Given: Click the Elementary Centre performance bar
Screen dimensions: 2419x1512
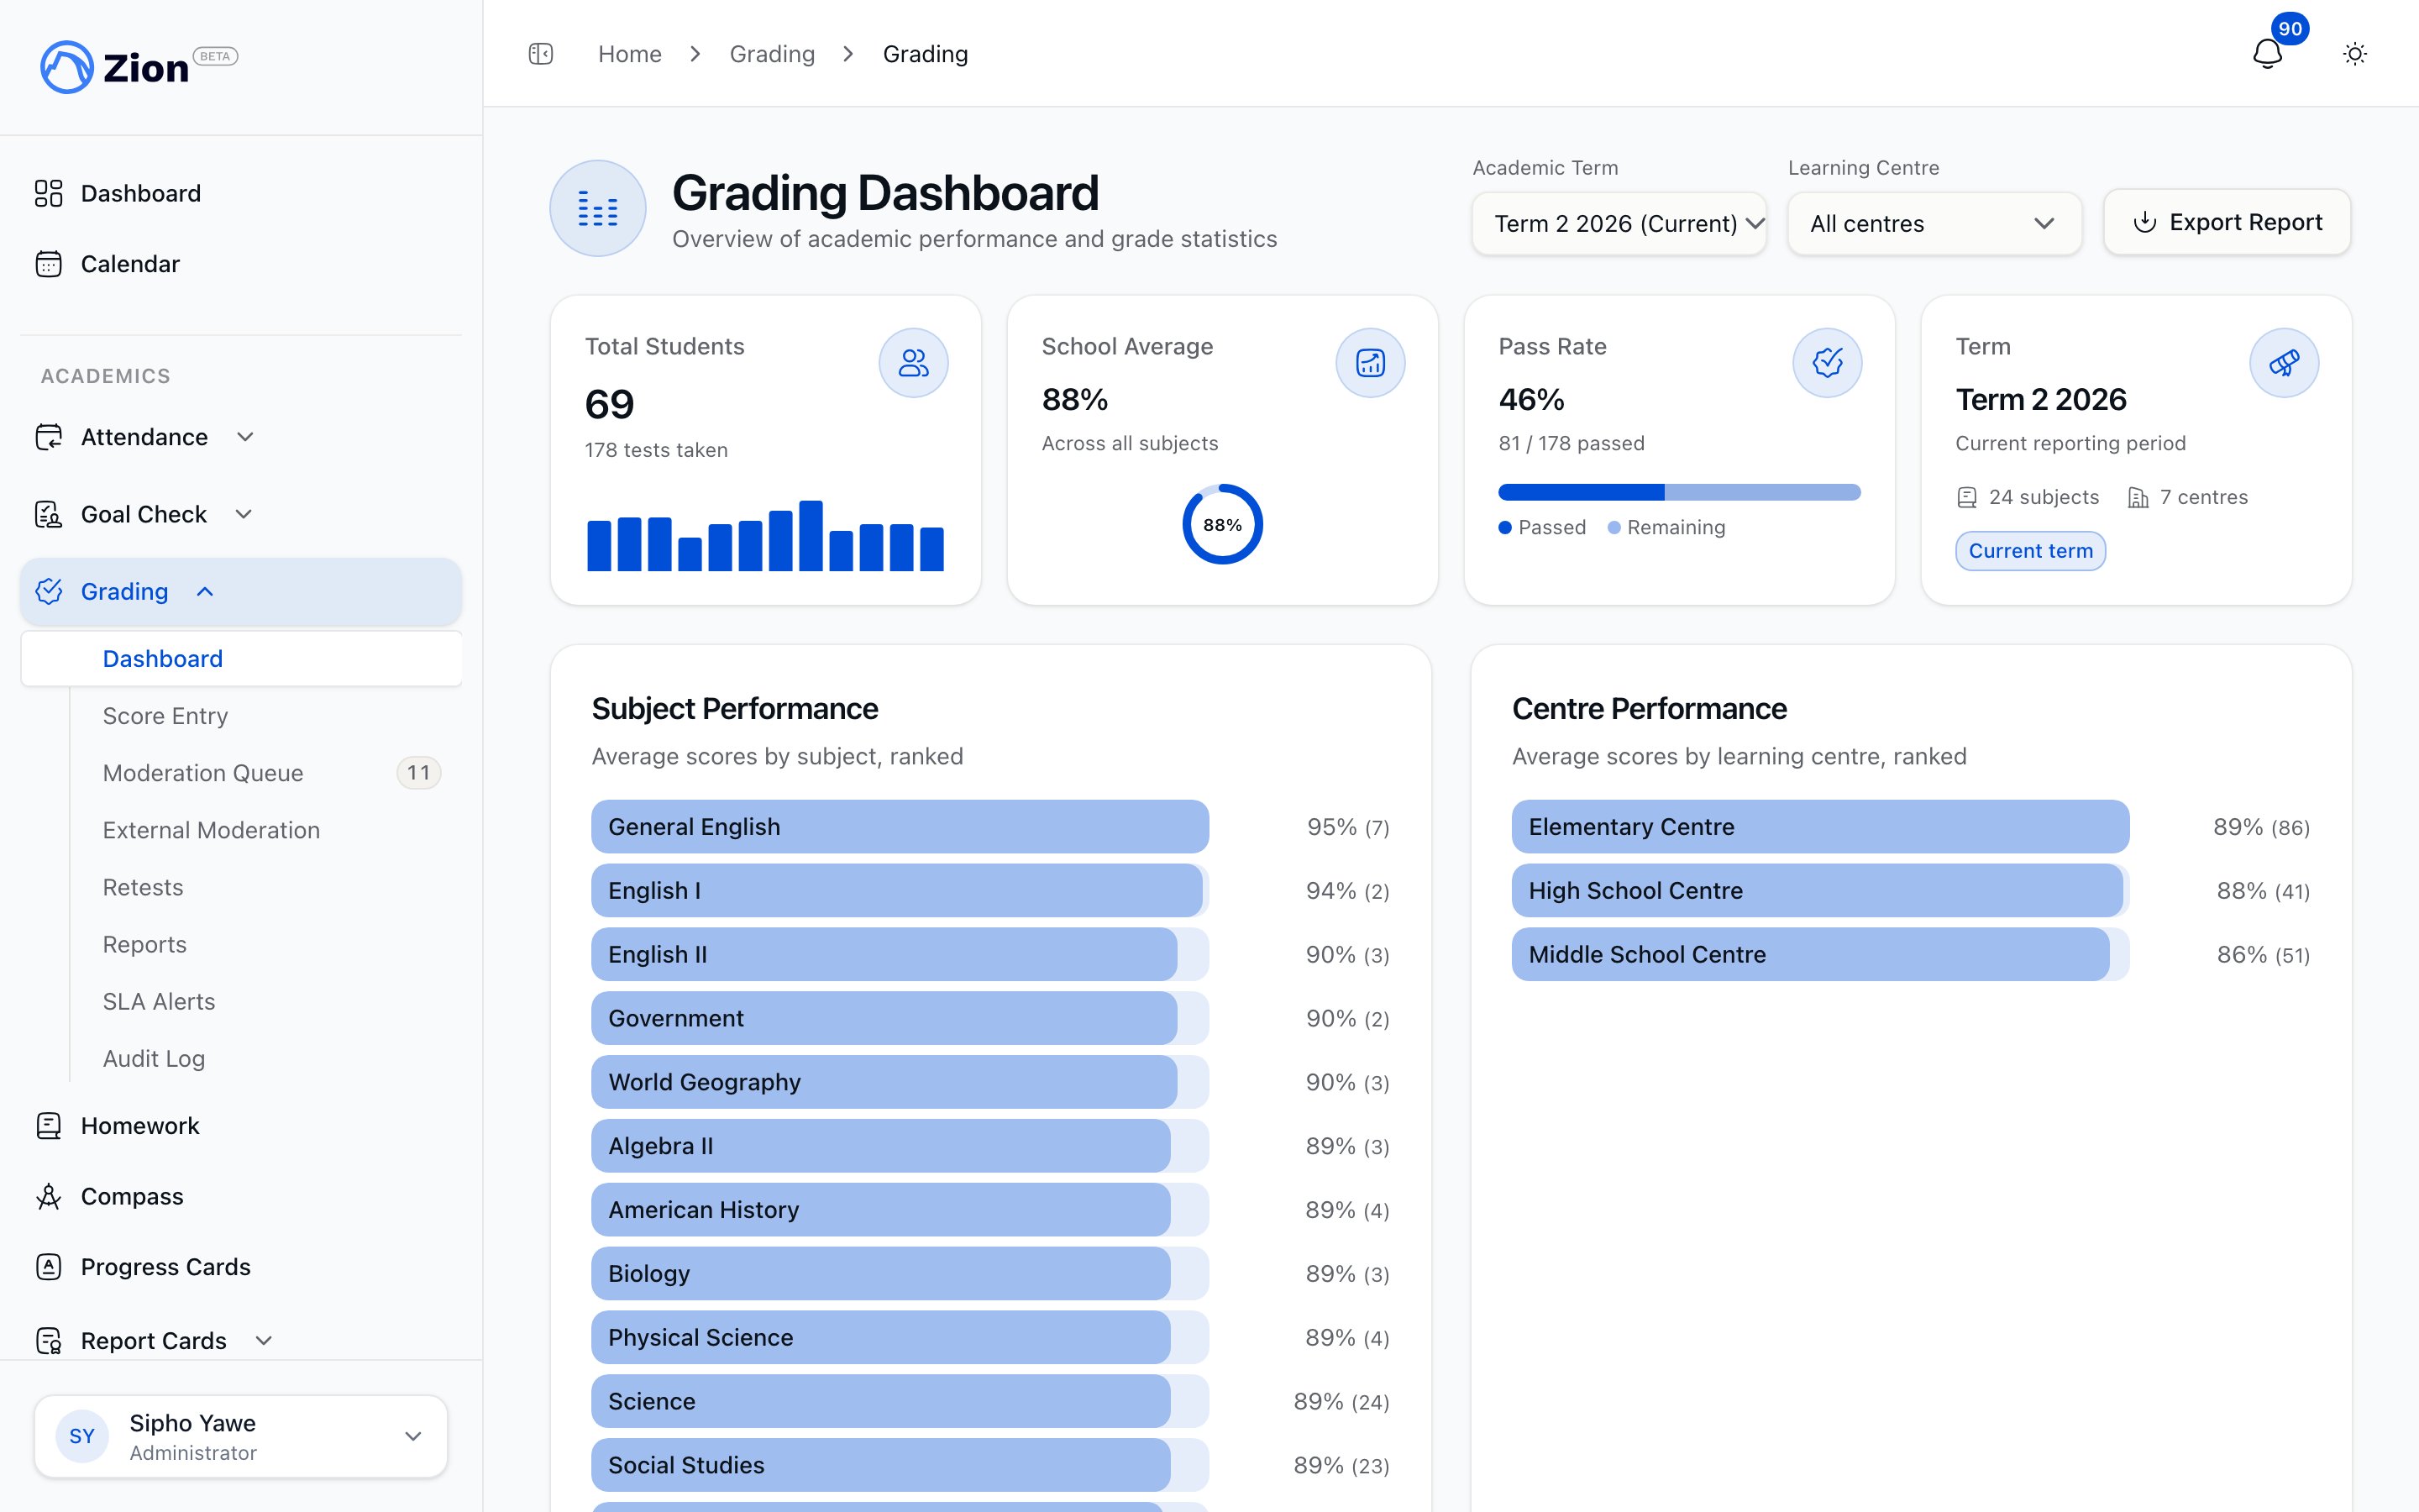Looking at the screenshot, I should coord(1820,827).
